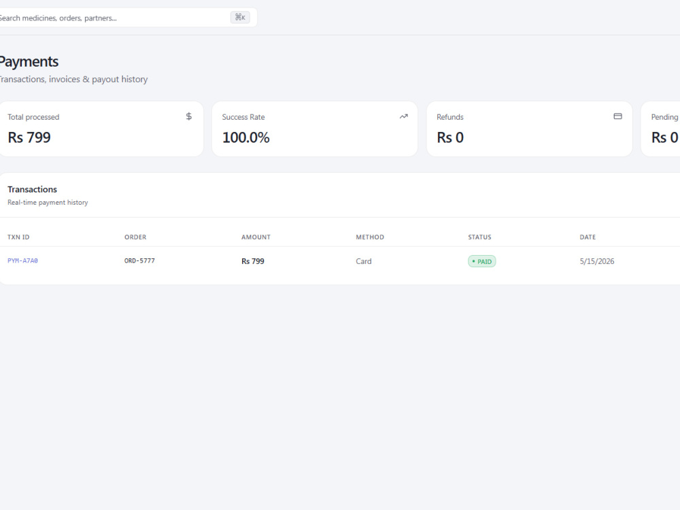The height and width of the screenshot is (510, 680).
Task: Click the Payments page title
Action: point(29,62)
